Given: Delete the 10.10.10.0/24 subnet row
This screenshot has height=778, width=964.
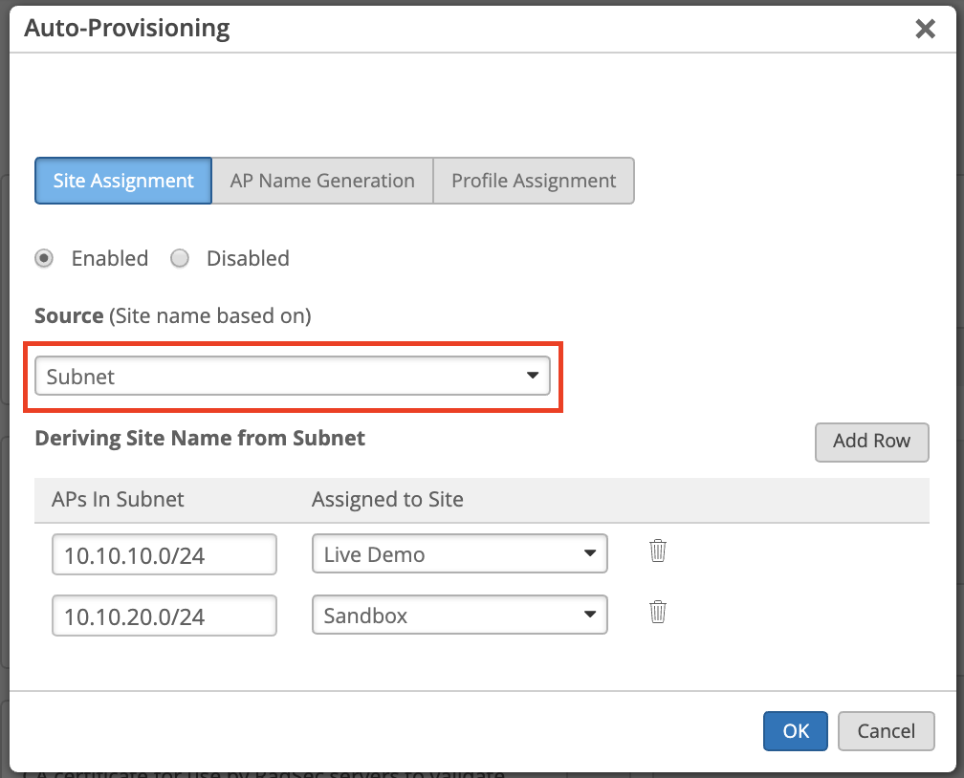Looking at the screenshot, I should tap(657, 551).
